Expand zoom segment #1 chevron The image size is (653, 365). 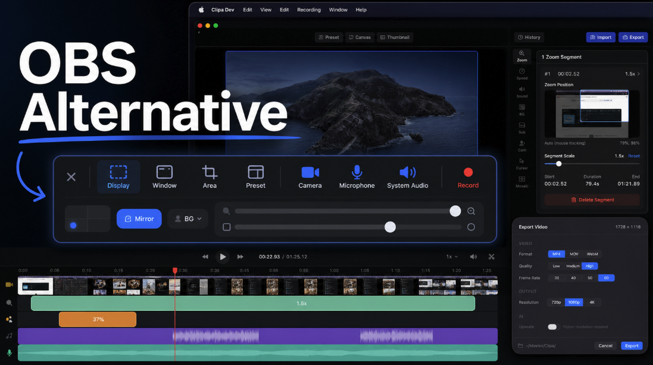click(x=639, y=74)
